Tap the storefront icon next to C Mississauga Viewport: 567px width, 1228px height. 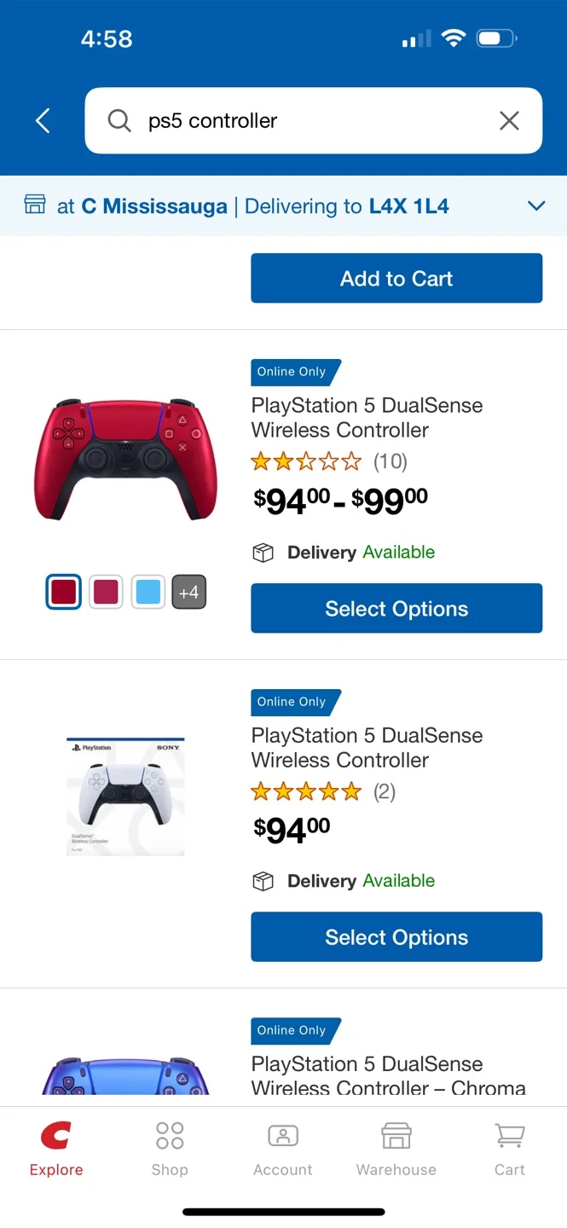tap(34, 206)
